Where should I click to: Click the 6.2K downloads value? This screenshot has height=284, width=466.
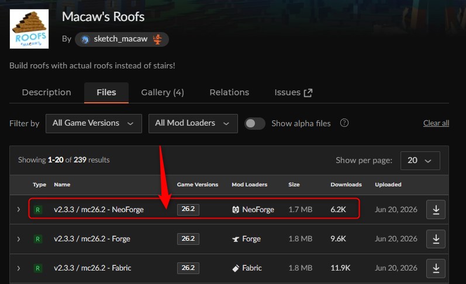(338, 209)
